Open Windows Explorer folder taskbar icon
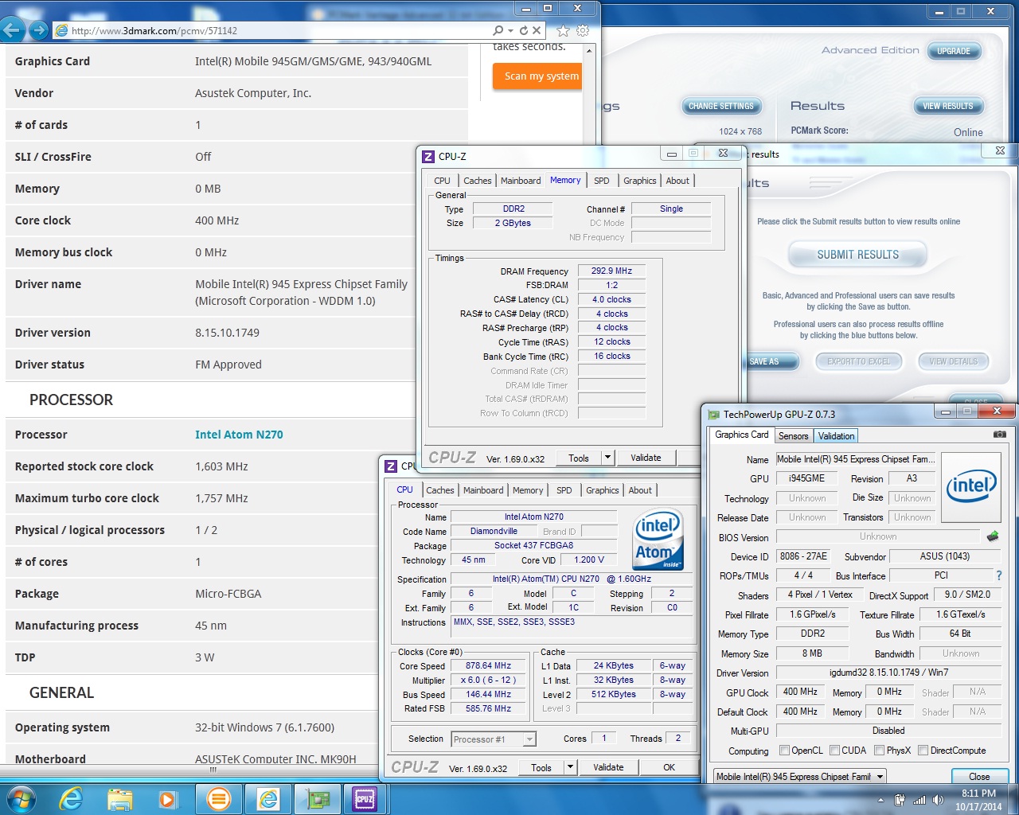The width and height of the screenshot is (1019, 815). click(x=119, y=799)
